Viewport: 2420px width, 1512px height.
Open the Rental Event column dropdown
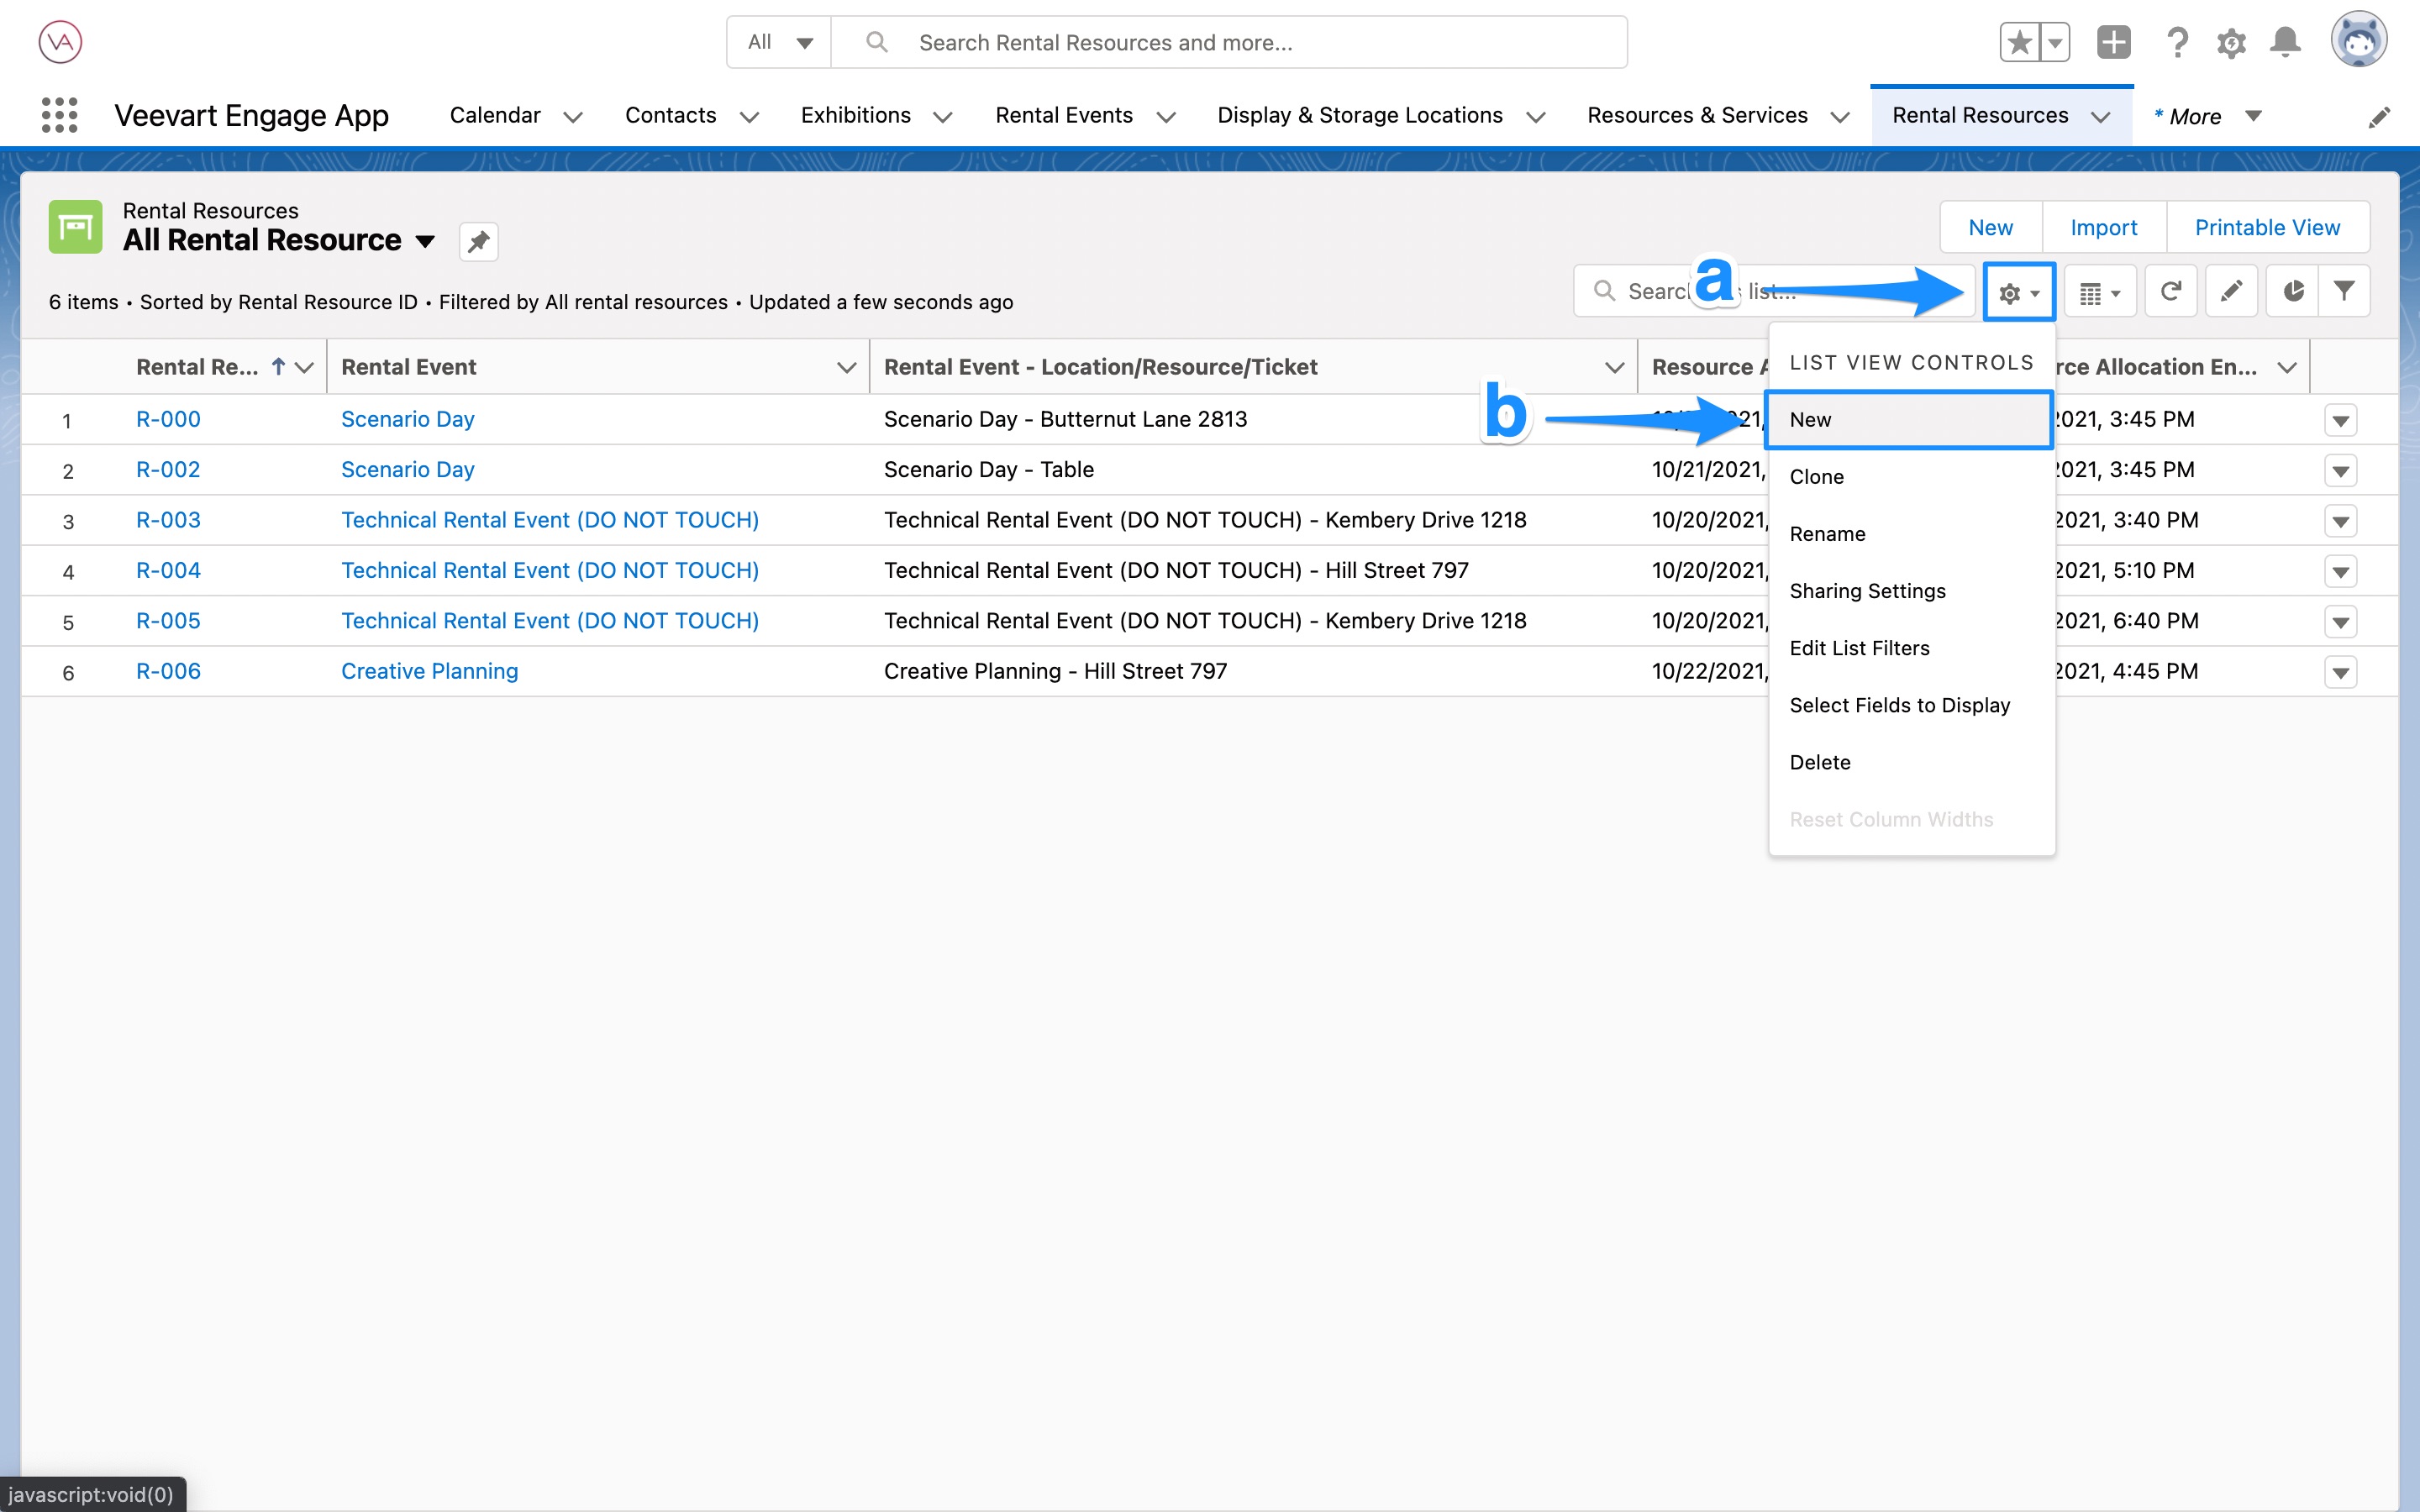tap(847, 366)
